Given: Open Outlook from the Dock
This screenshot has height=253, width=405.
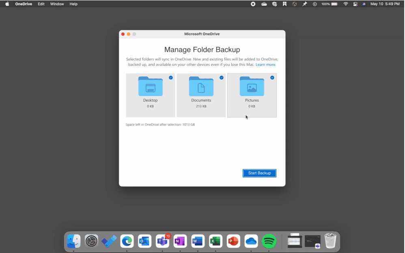Looking at the screenshot, I should (x=144, y=241).
